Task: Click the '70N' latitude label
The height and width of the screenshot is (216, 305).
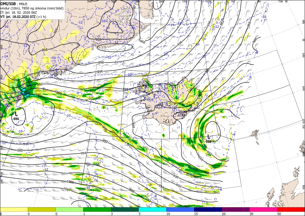Action: pos(281,1)
